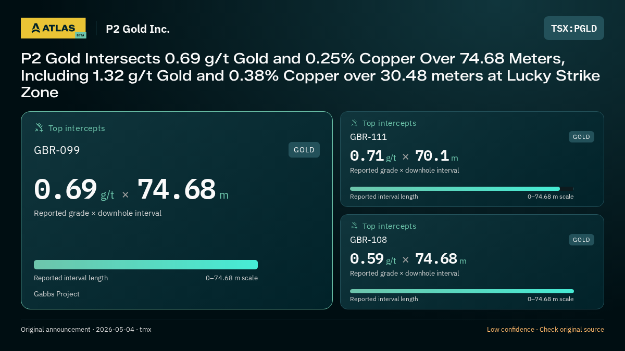Click the pick icon in GBR-099 card
The image size is (625, 351).
point(39,127)
